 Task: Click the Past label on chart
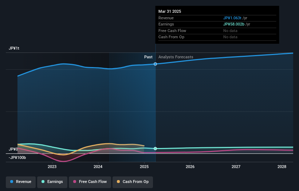point(148,57)
